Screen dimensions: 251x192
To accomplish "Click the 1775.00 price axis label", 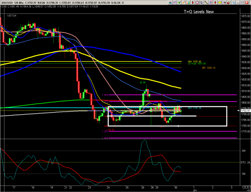I will 245,131.
